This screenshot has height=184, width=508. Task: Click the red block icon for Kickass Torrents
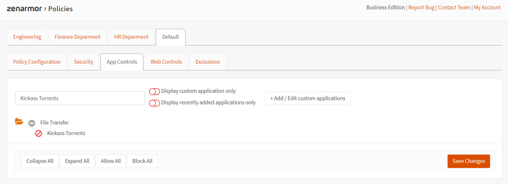38,133
